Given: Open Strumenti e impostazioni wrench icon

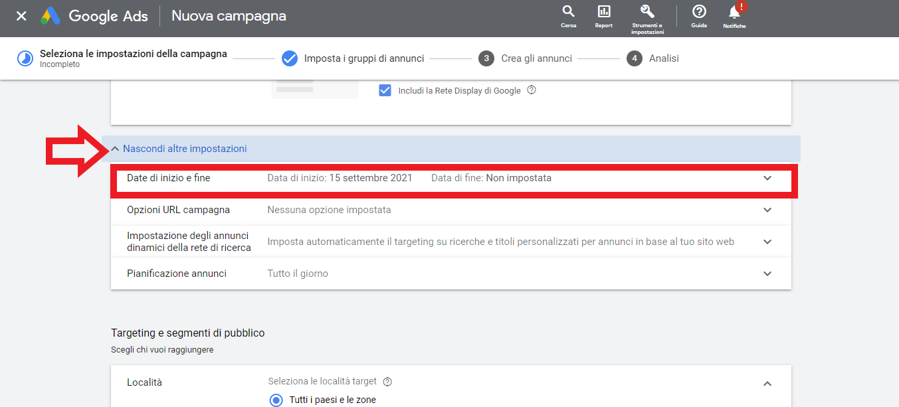Looking at the screenshot, I should [x=647, y=12].
